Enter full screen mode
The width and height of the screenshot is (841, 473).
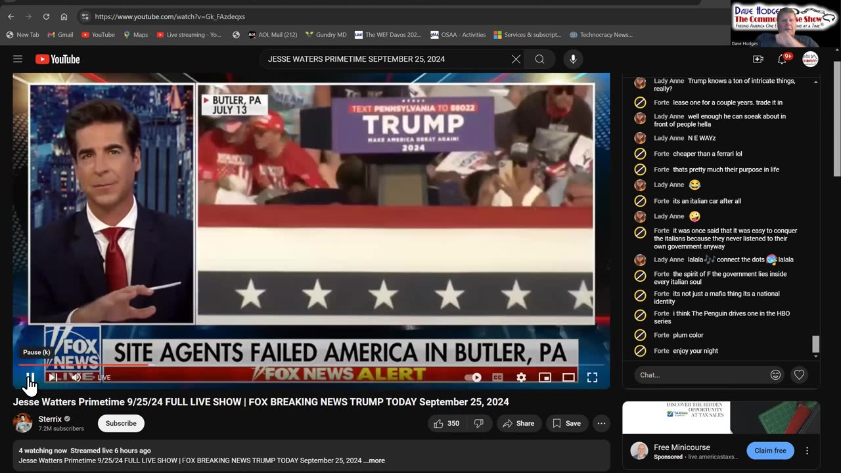(x=592, y=377)
